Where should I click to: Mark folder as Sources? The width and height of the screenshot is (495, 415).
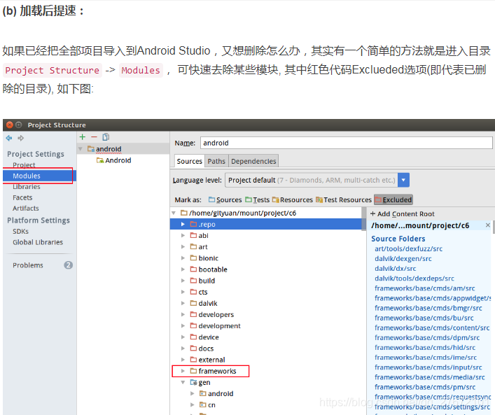tap(225, 199)
